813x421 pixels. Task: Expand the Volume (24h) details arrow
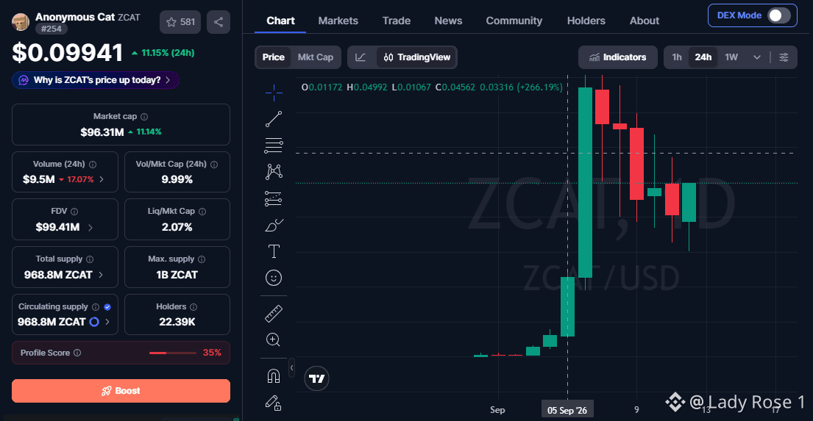click(102, 179)
